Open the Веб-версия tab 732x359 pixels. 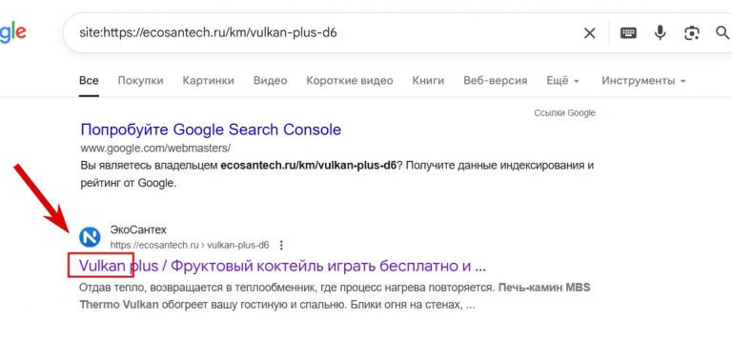496,81
